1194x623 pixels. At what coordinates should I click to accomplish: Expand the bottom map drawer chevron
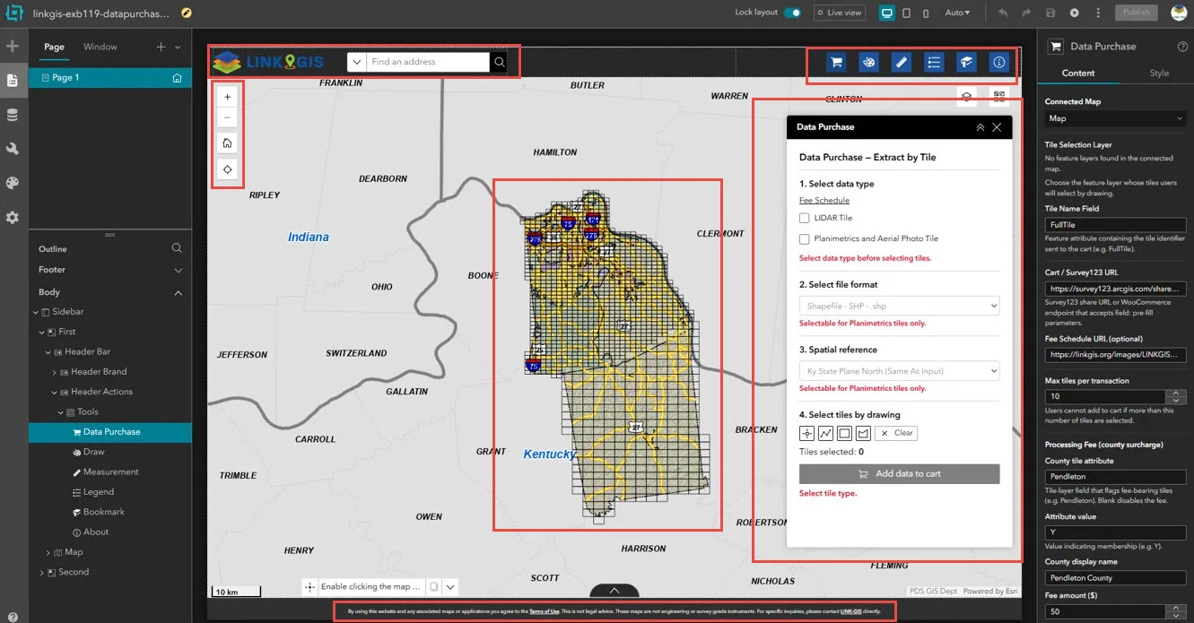pyautogui.click(x=614, y=591)
